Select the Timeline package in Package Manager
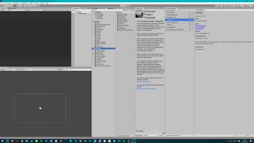The image size is (254, 143). click(179, 20)
